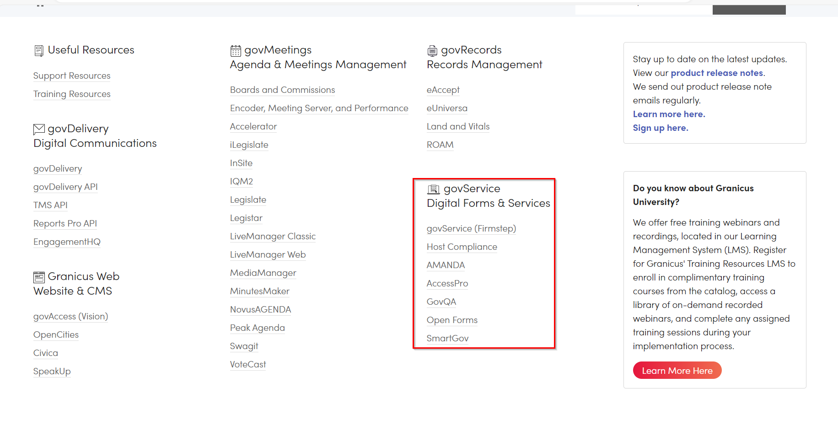Open Training Resources
This screenshot has height=426, width=838.
tap(71, 94)
